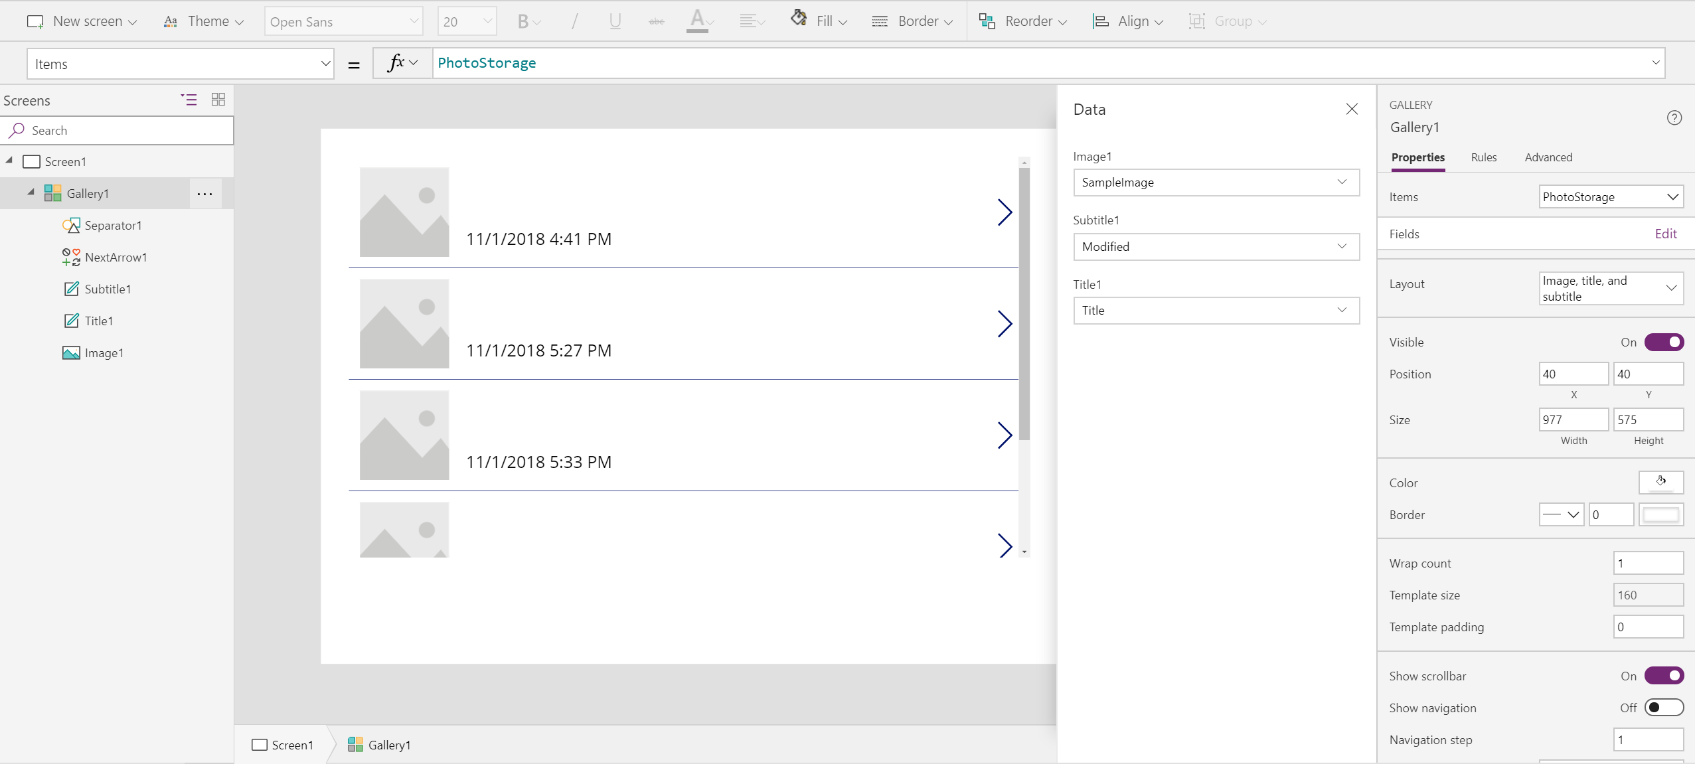
Task: Collapse the Screen1 tree node
Action: (9, 161)
